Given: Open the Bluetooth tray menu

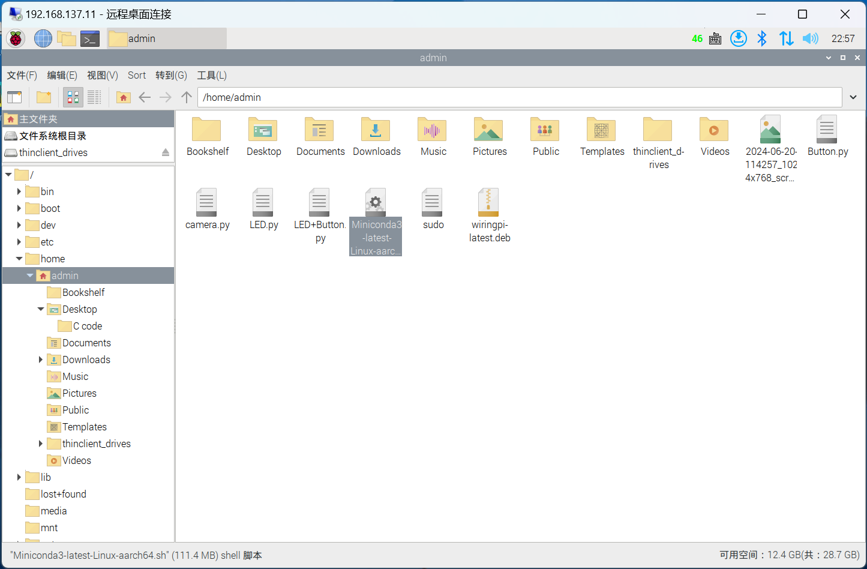Looking at the screenshot, I should pyautogui.click(x=762, y=38).
